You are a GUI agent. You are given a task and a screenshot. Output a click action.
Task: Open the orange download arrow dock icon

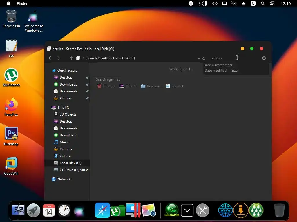coord(241,210)
